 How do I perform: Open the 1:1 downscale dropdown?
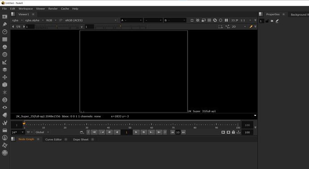click(x=246, y=20)
